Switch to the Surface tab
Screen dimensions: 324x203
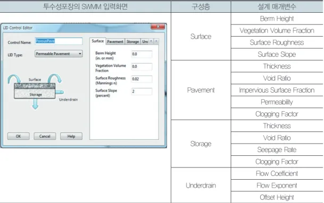point(98,41)
